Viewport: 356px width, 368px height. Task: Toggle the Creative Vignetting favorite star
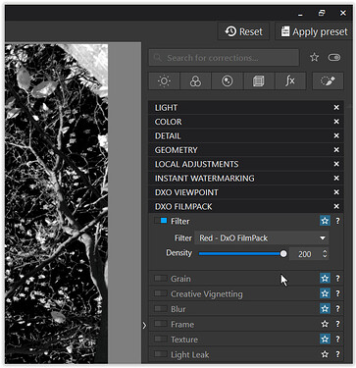tap(325, 293)
